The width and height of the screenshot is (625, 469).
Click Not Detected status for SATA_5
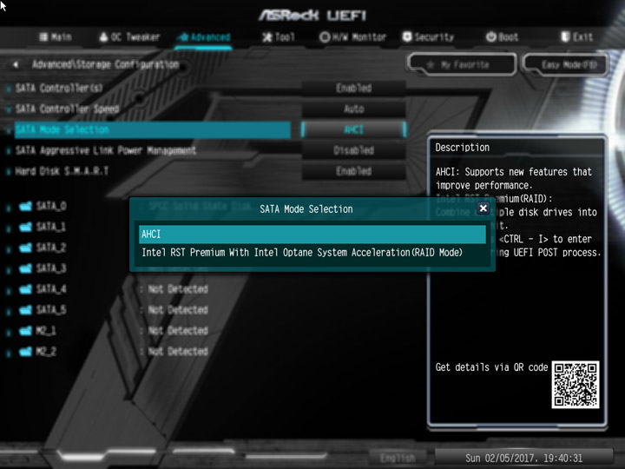coord(178,310)
